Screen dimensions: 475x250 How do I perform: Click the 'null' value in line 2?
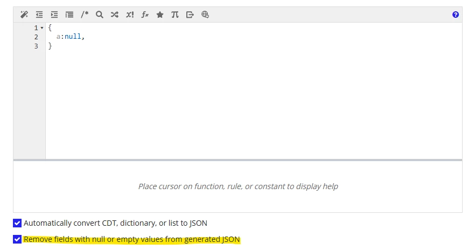pos(73,37)
